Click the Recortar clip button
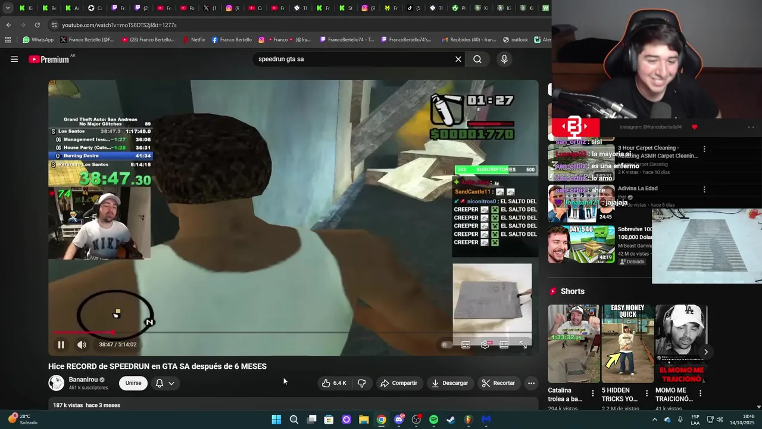 pyautogui.click(x=498, y=383)
